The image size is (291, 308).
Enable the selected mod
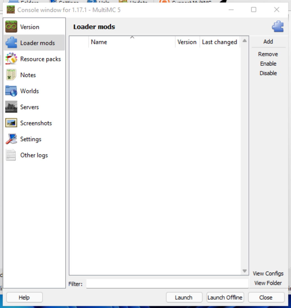(268, 64)
